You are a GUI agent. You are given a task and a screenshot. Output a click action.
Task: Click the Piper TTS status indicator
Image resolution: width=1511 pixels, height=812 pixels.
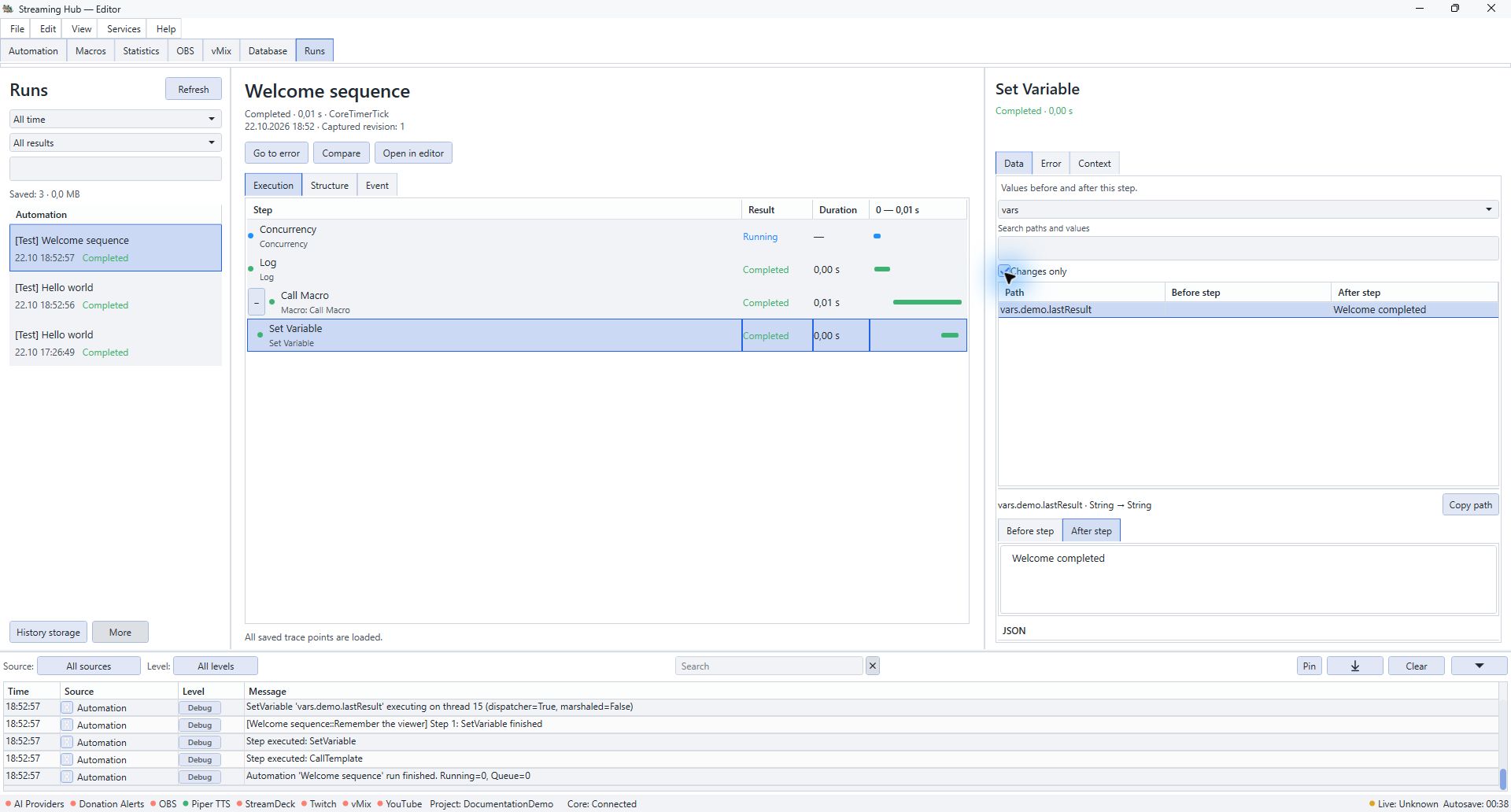click(x=206, y=803)
